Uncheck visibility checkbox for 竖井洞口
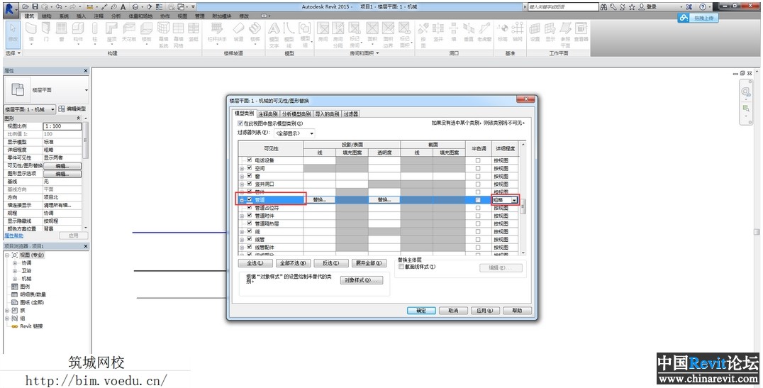The image size is (763, 388). point(250,184)
